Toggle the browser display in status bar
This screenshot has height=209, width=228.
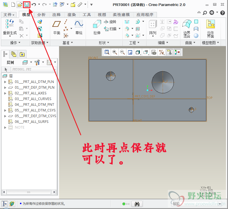(12, 204)
